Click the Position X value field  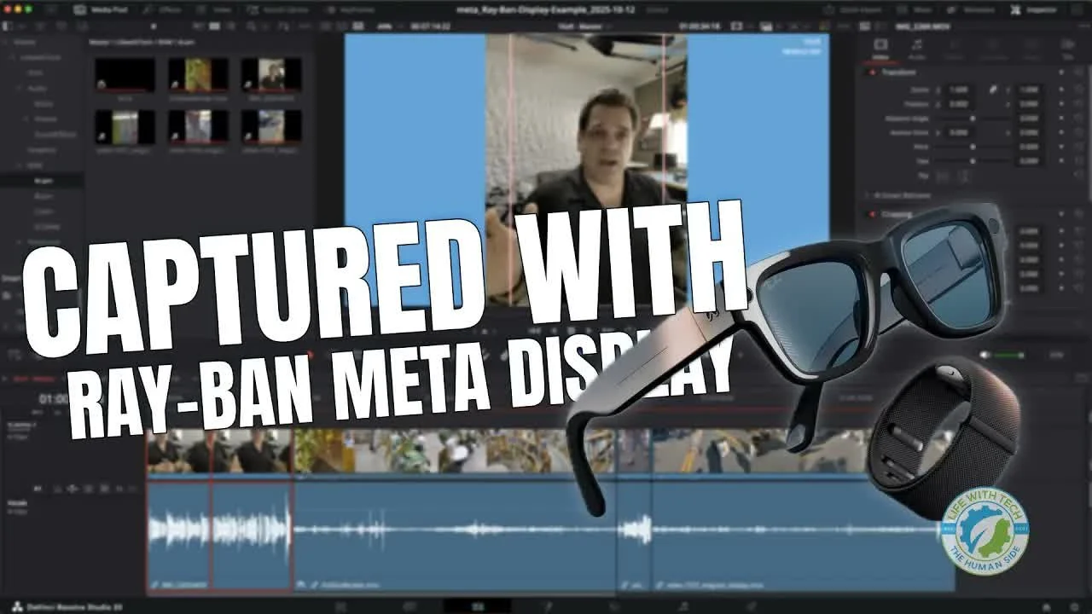pos(958,104)
